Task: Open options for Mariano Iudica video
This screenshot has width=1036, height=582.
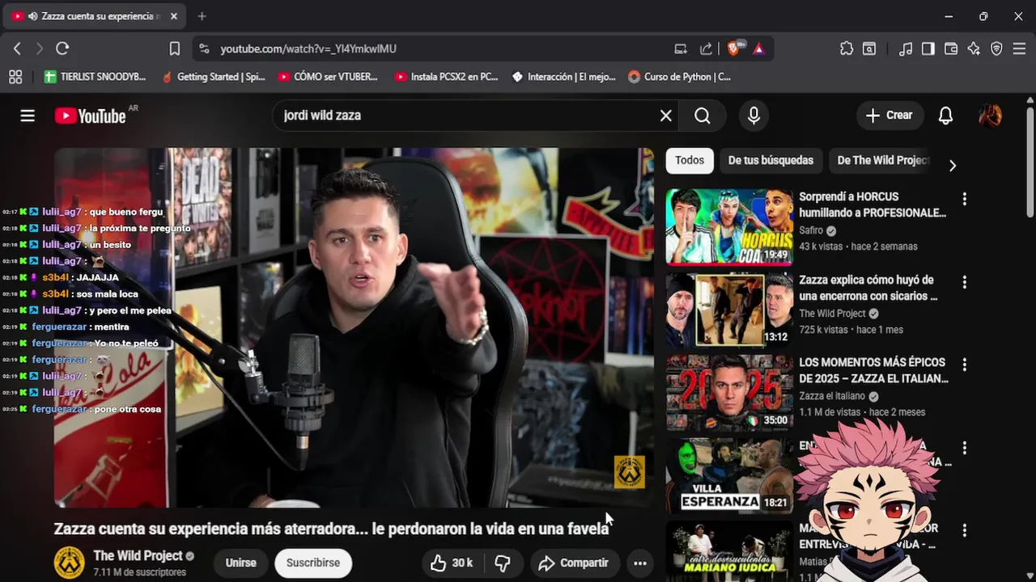Action: [x=964, y=530]
